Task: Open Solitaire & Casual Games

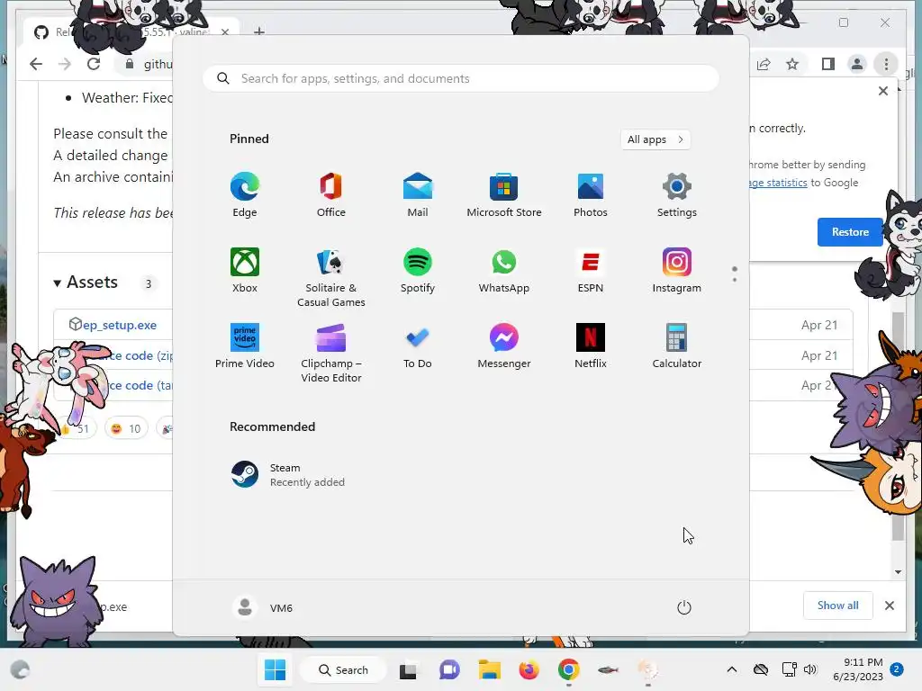Action: (x=331, y=278)
